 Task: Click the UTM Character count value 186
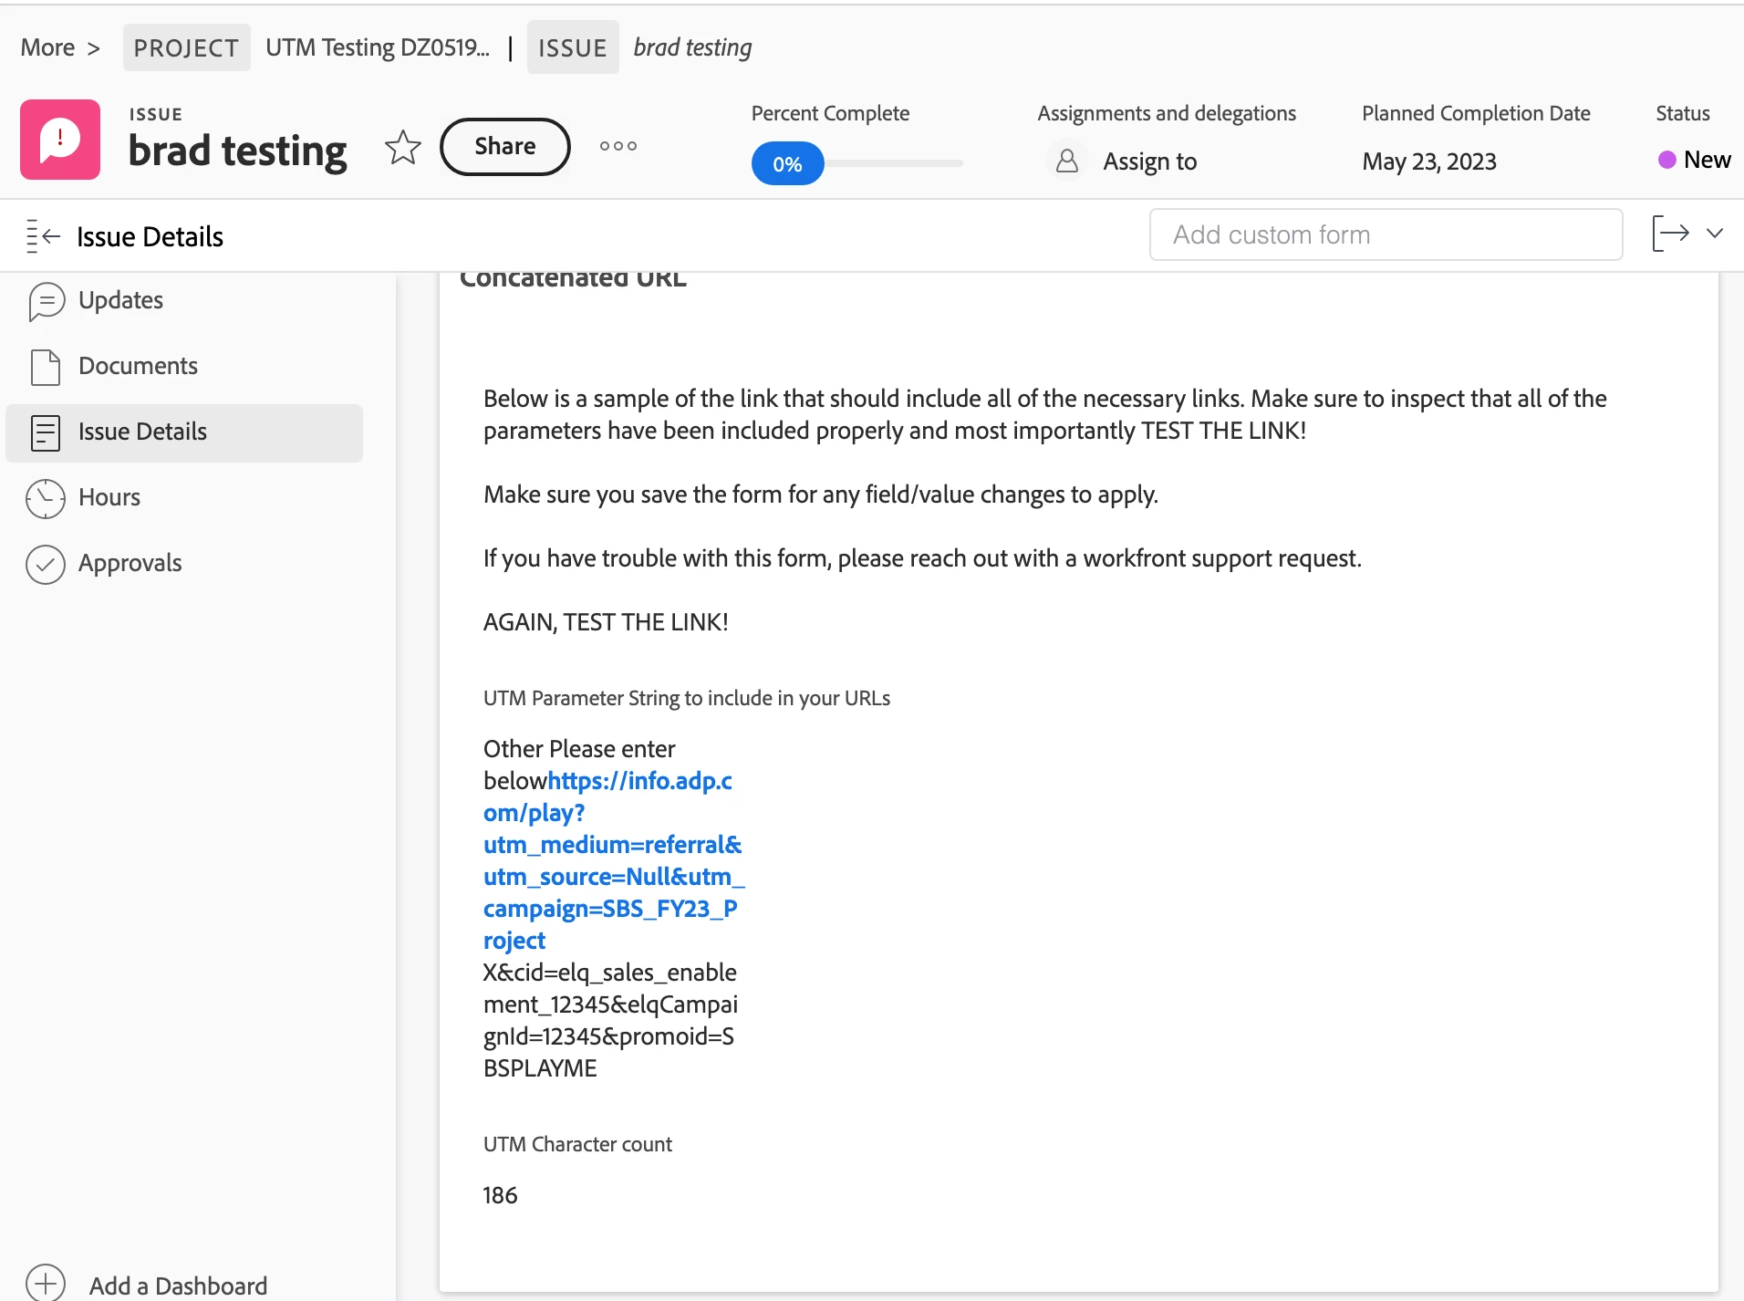coord(500,1195)
